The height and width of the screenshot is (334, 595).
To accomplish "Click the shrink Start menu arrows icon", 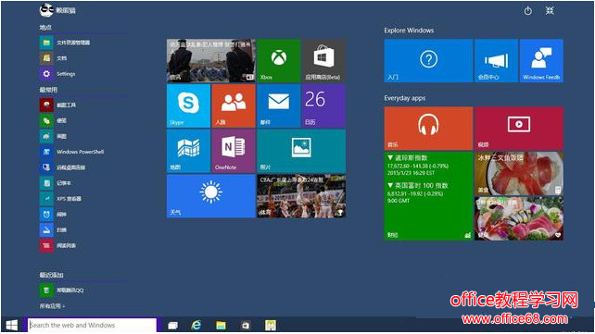I will pos(550,10).
